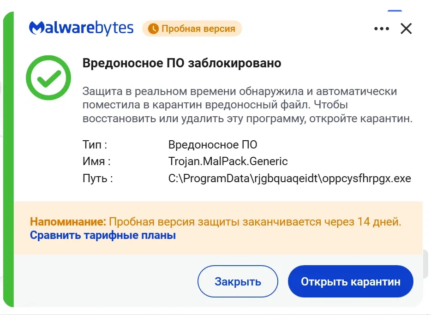Click the 'Вредоносное ПО' type value

(212, 145)
